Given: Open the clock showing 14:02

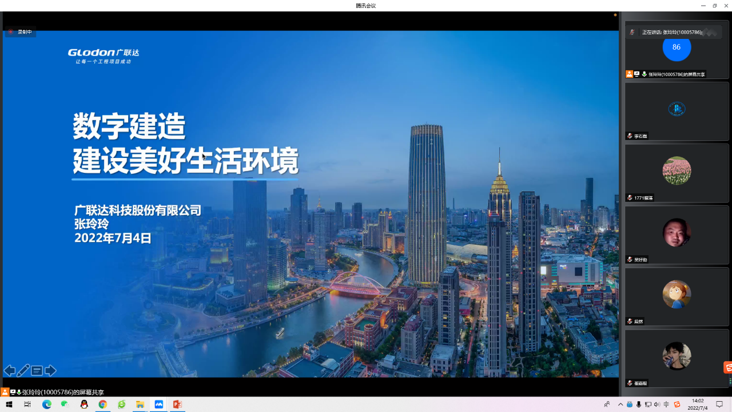Looking at the screenshot, I should point(698,405).
